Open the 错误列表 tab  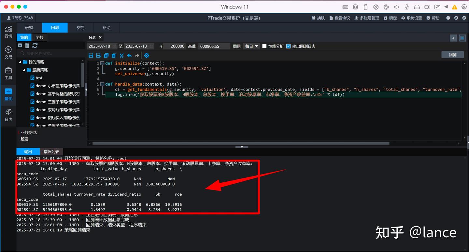51,151
